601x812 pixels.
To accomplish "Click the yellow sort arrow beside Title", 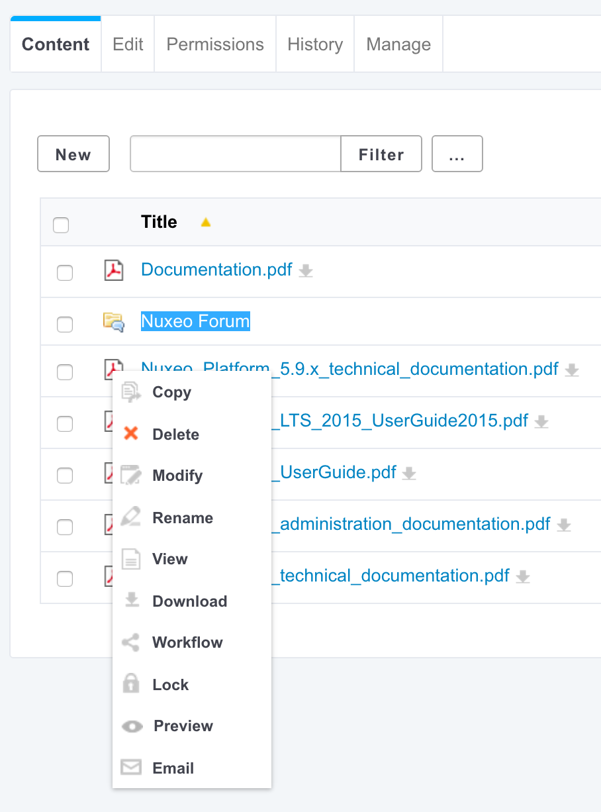I will tap(206, 223).
